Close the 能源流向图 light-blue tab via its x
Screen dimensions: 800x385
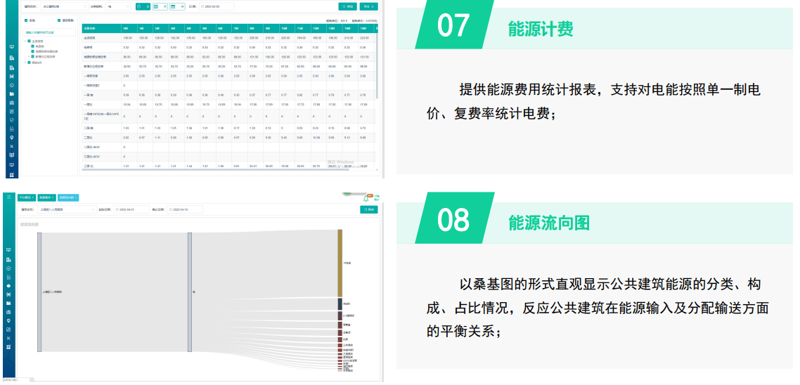click(75, 197)
